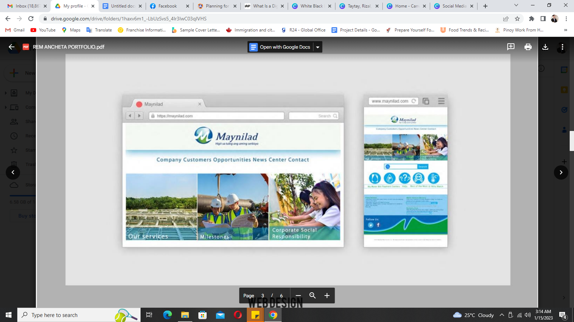This screenshot has width=574, height=322.
Task: Open Windows notification center
Action: [x=563, y=315]
